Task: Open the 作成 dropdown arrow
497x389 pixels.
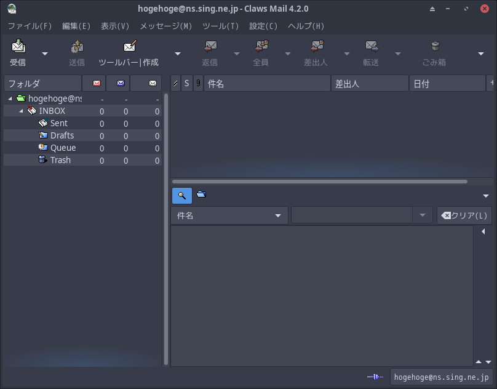Action: (x=178, y=54)
